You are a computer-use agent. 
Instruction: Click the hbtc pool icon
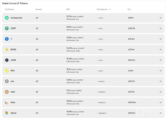pyautogui.click(x=7, y=102)
